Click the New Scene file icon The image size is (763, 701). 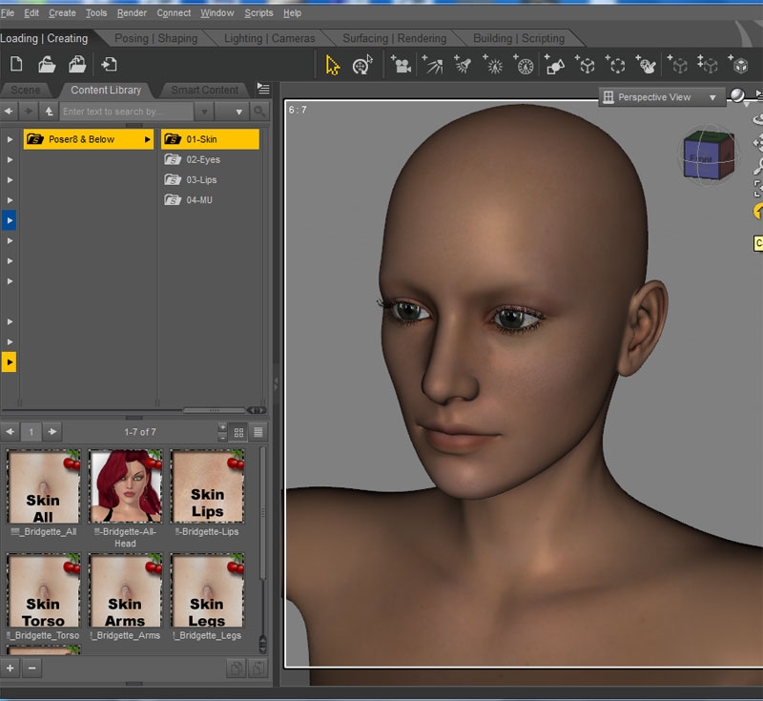16,65
